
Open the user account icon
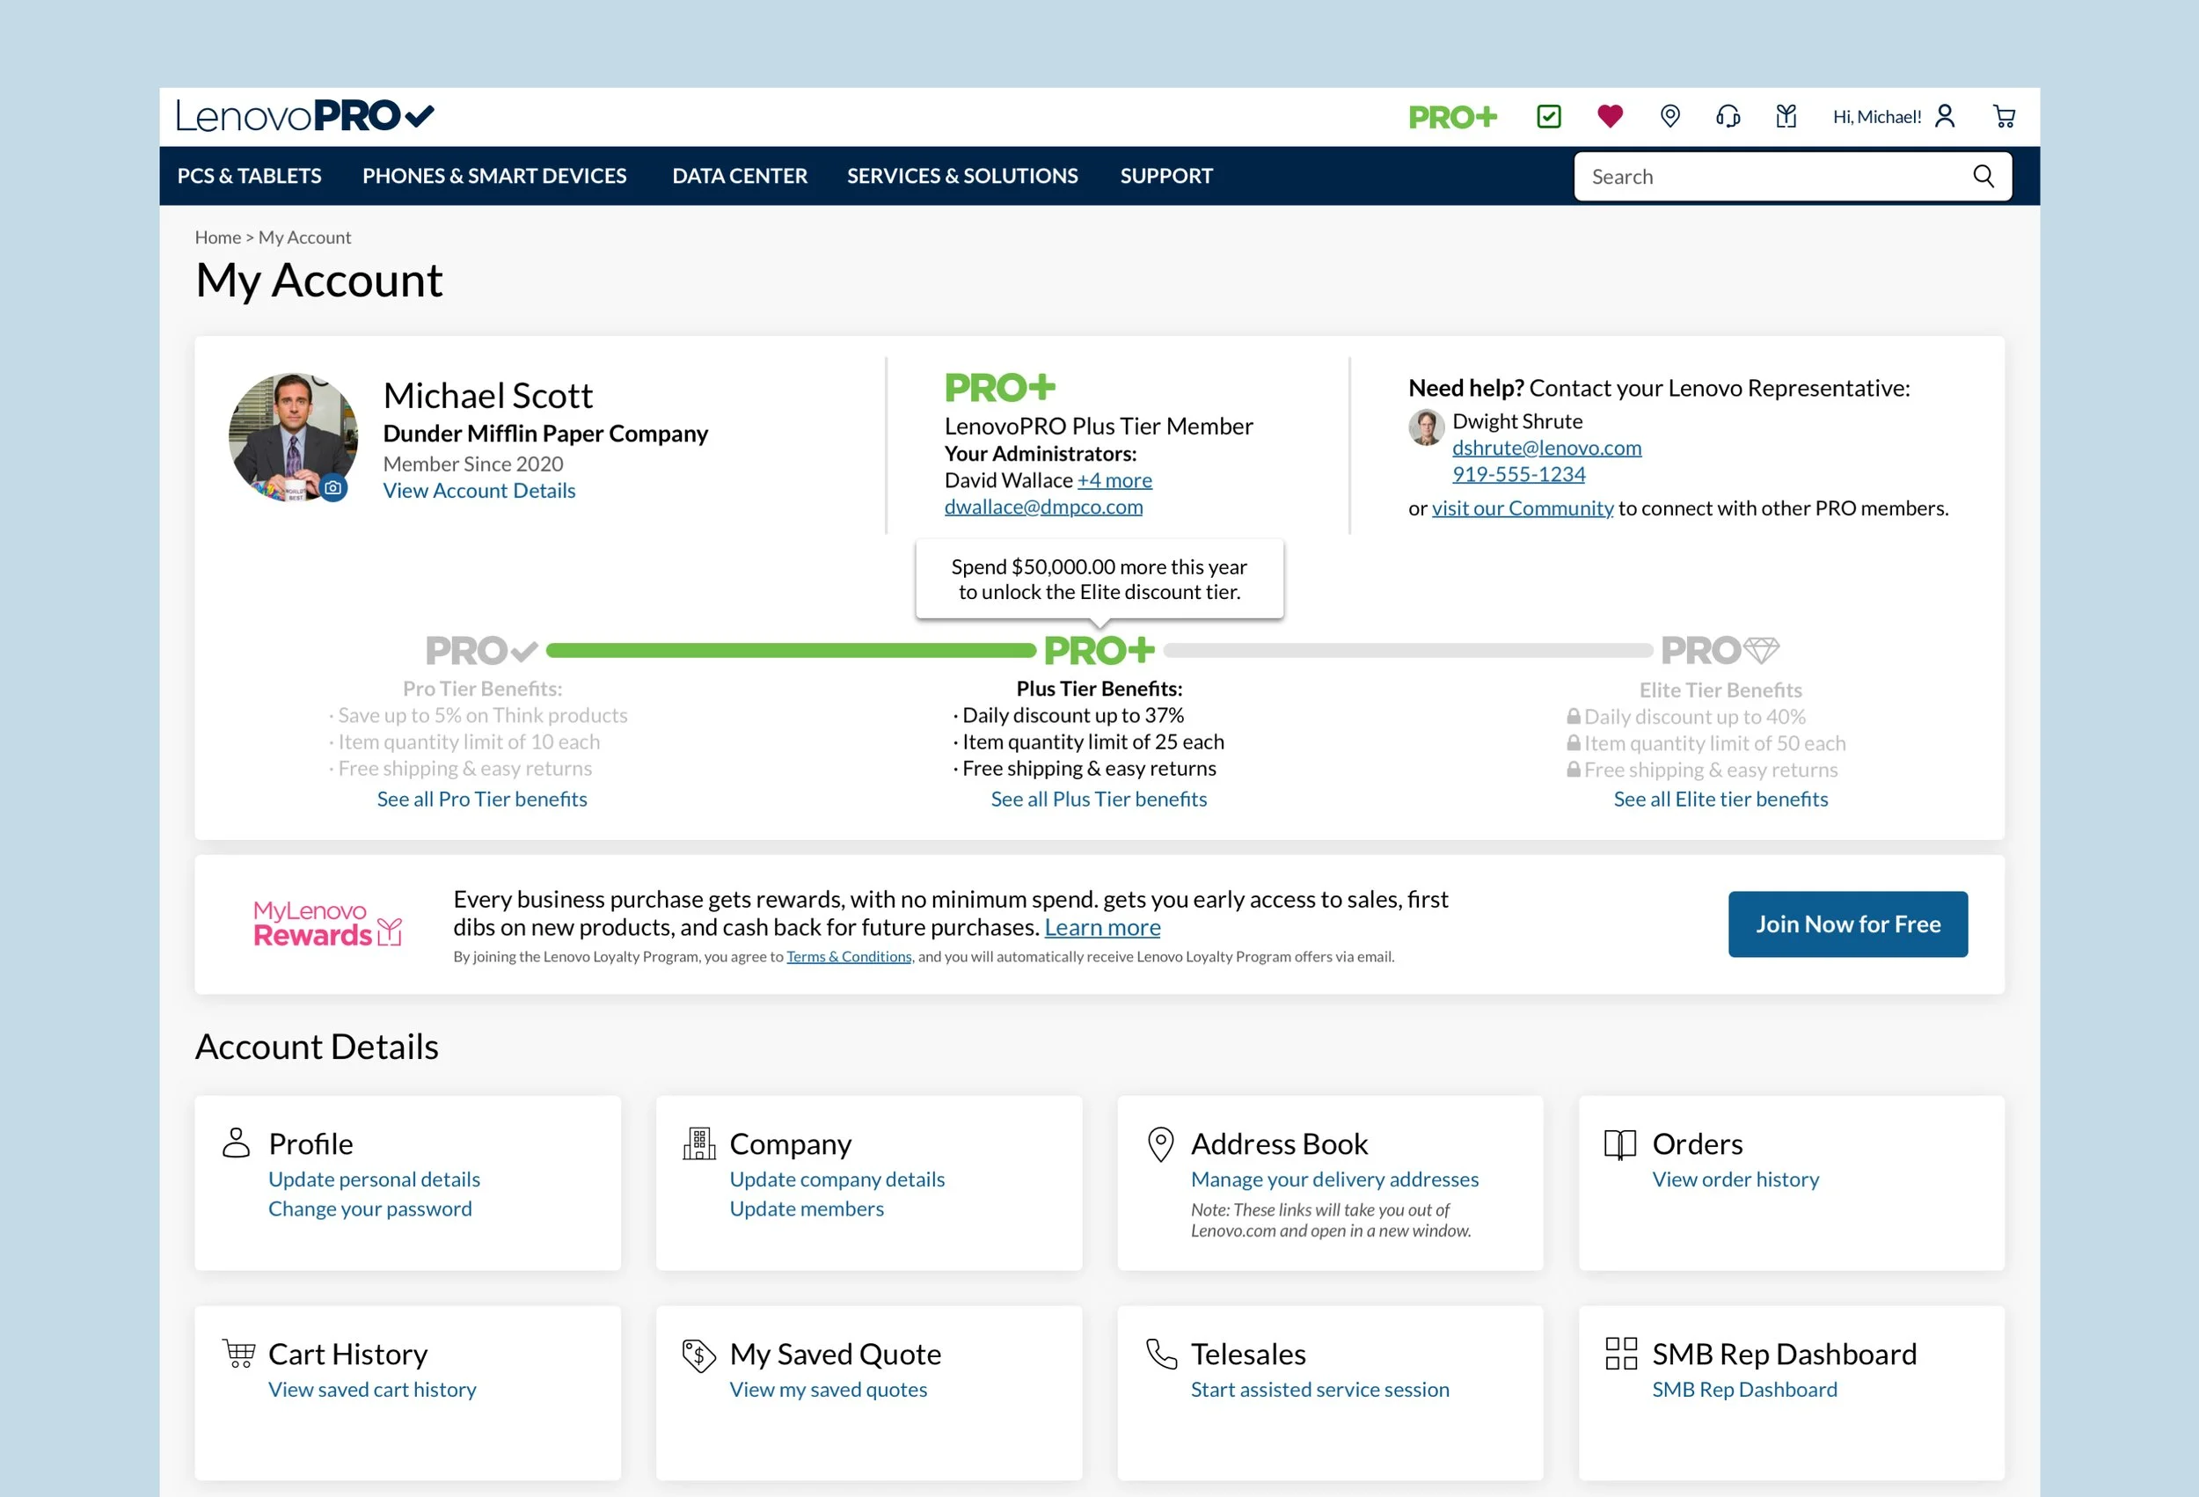(1946, 116)
